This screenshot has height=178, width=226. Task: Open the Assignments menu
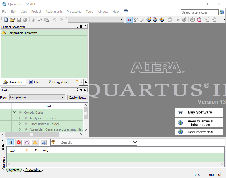pyautogui.click(x=54, y=12)
